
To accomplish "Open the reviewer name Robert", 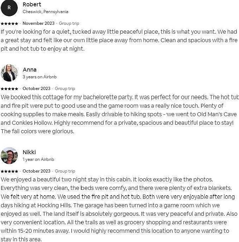I will click(x=32, y=5).
